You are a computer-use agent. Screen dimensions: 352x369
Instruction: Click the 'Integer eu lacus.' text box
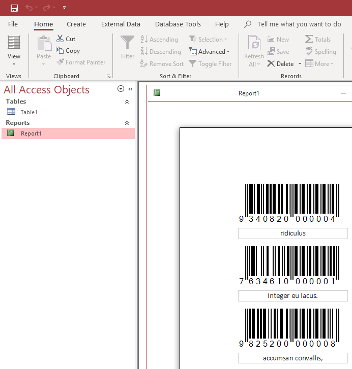[x=293, y=295]
